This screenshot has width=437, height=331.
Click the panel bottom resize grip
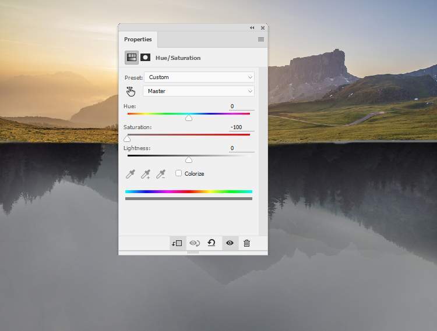pos(193,252)
